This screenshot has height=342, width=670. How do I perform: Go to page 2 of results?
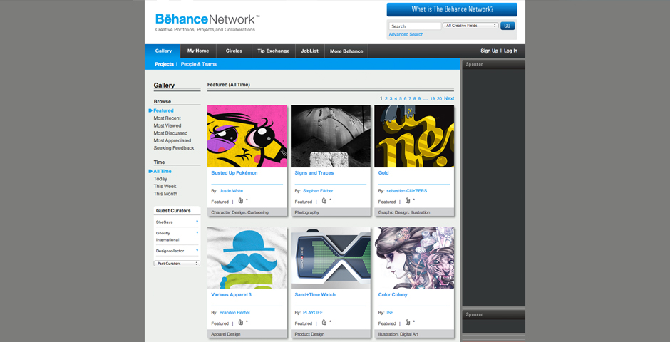386,98
